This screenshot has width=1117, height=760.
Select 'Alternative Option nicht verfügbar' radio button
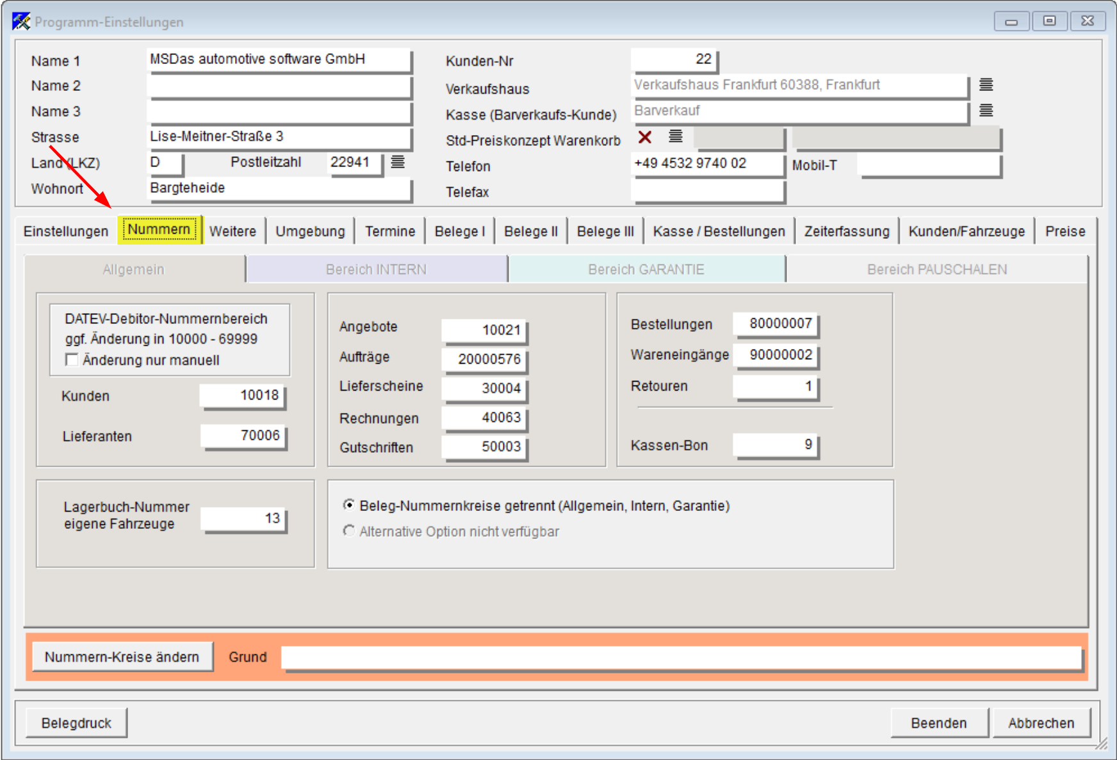pos(349,531)
